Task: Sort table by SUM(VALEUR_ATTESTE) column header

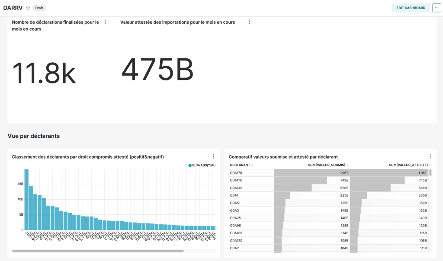Action: [408, 165]
